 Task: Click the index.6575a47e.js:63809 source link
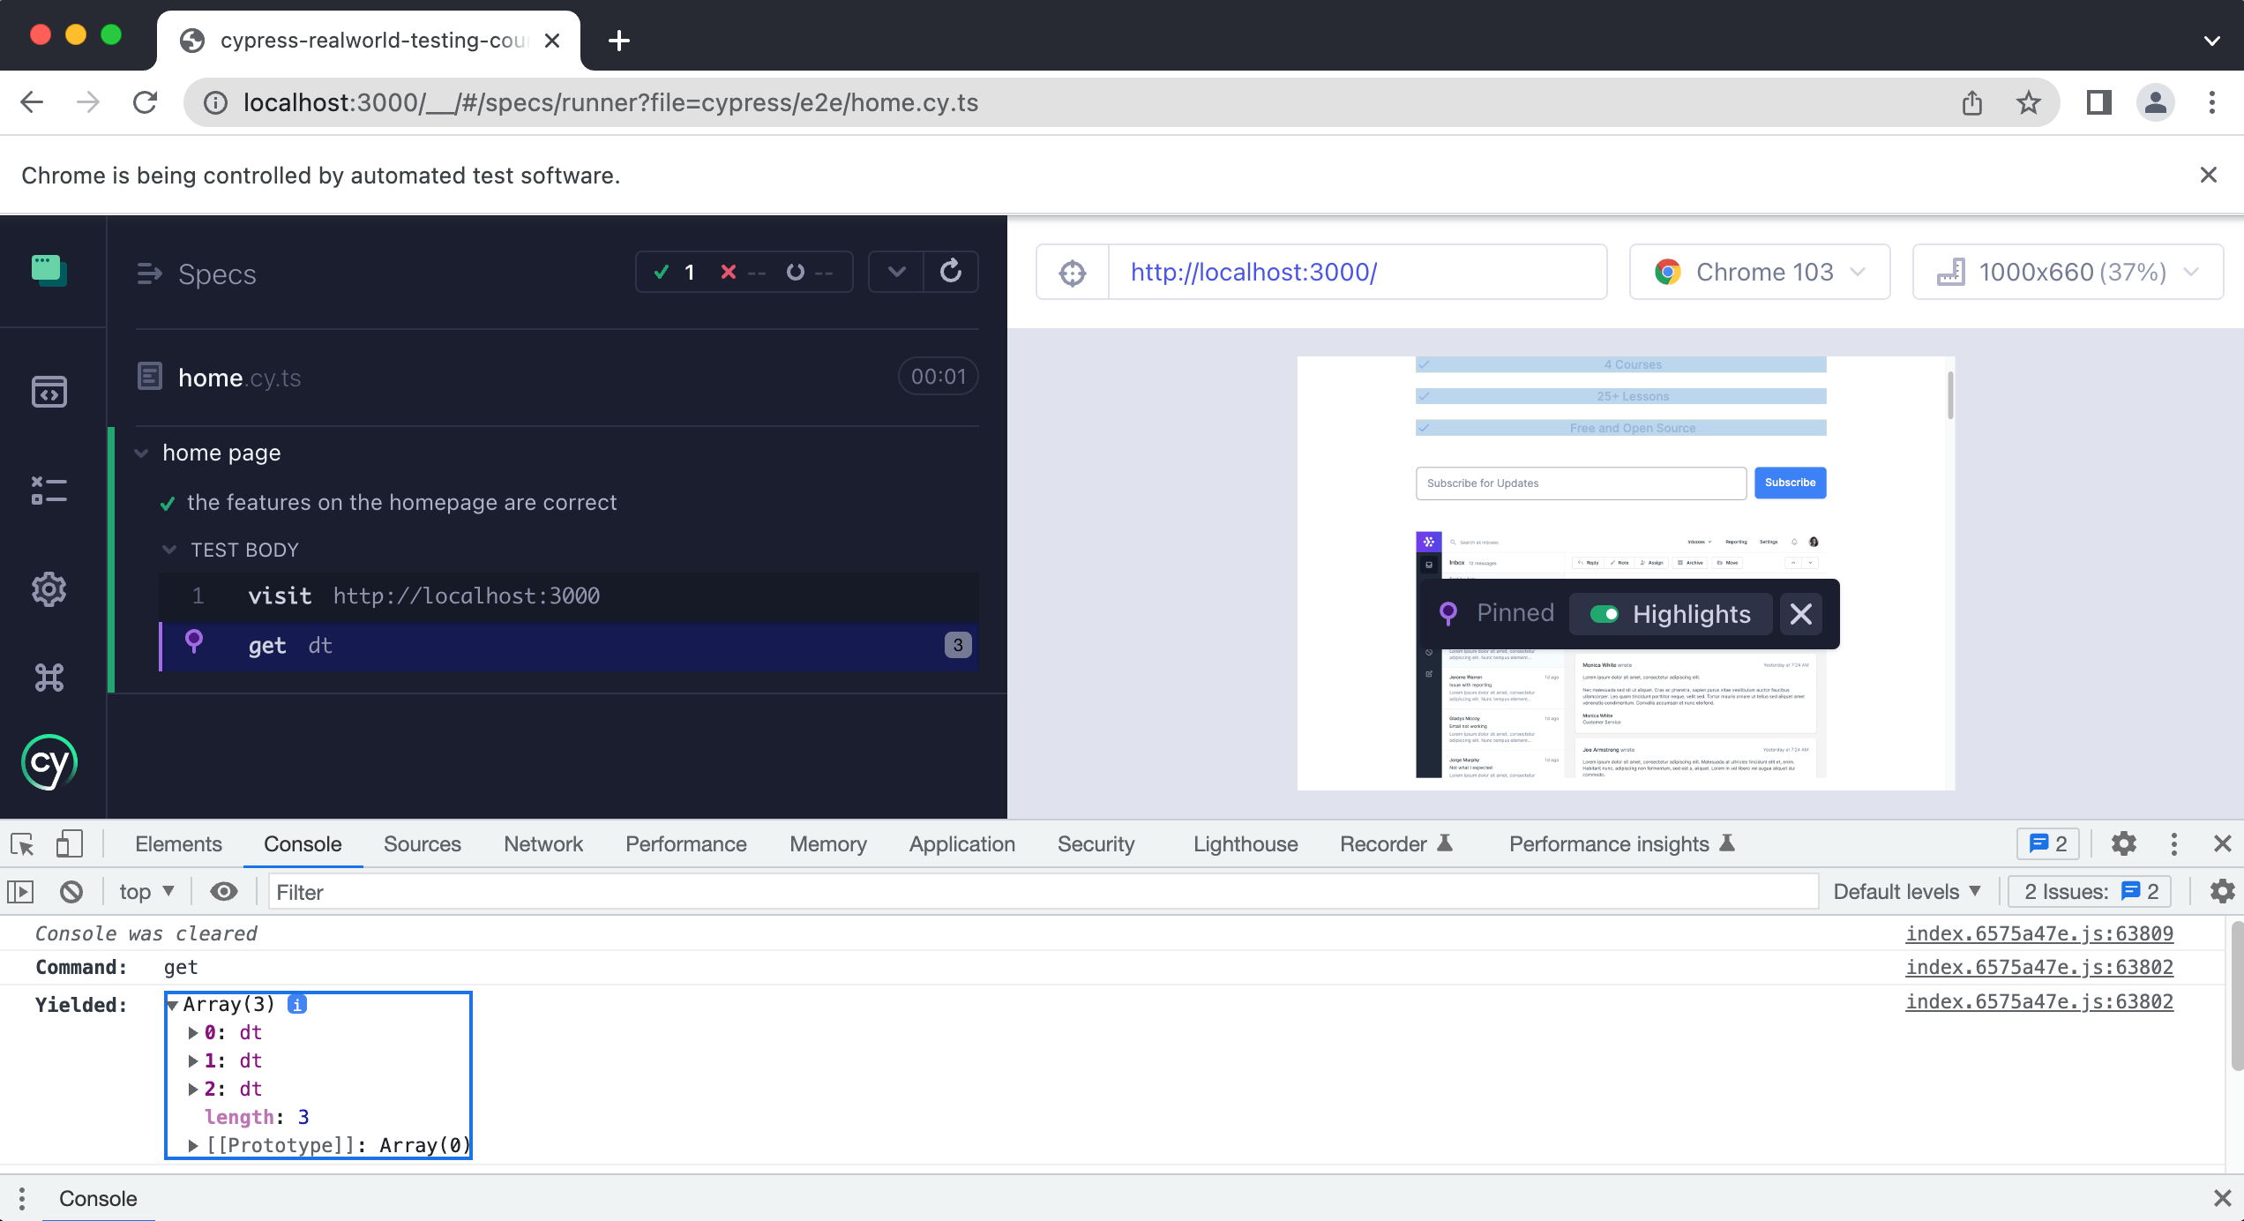[x=2038, y=933]
